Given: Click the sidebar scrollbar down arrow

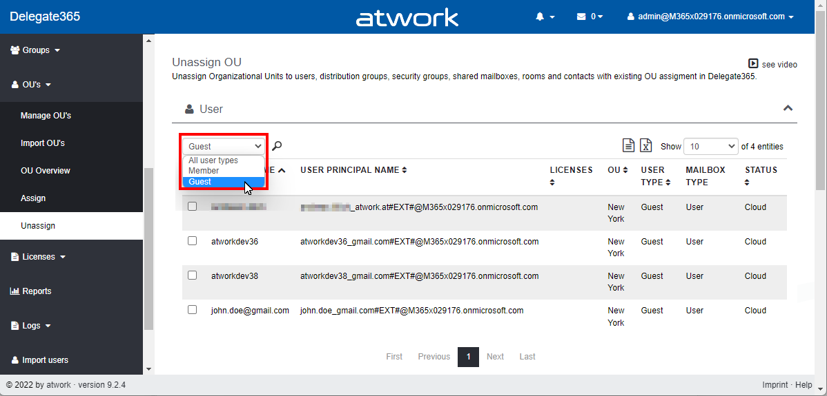Looking at the screenshot, I should [148, 369].
